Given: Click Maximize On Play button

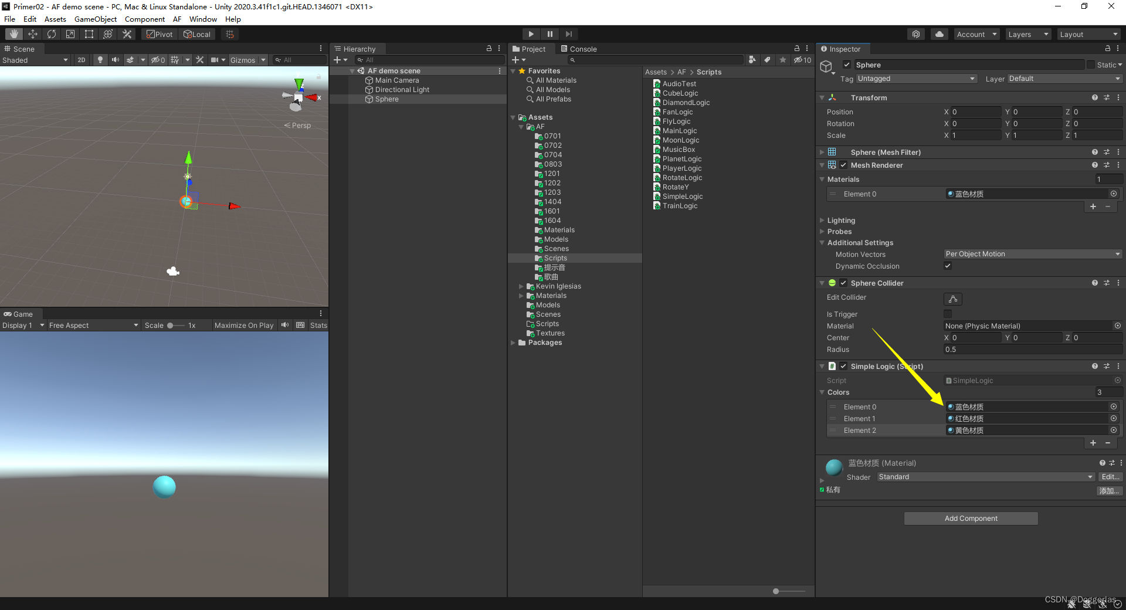Looking at the screenshot, I should tap(244, 325).
